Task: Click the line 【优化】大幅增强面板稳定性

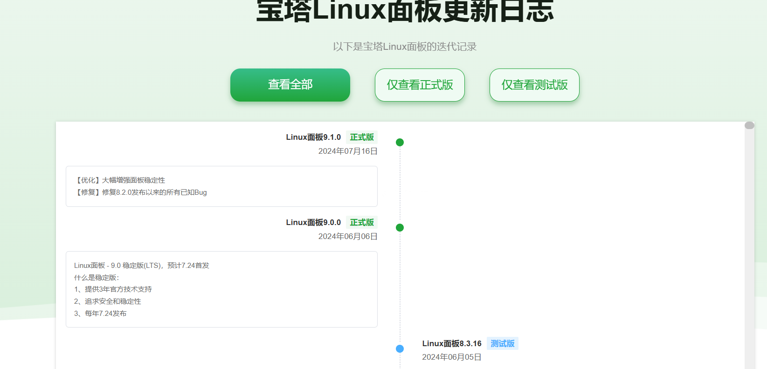Action: [x=120, y=180]
